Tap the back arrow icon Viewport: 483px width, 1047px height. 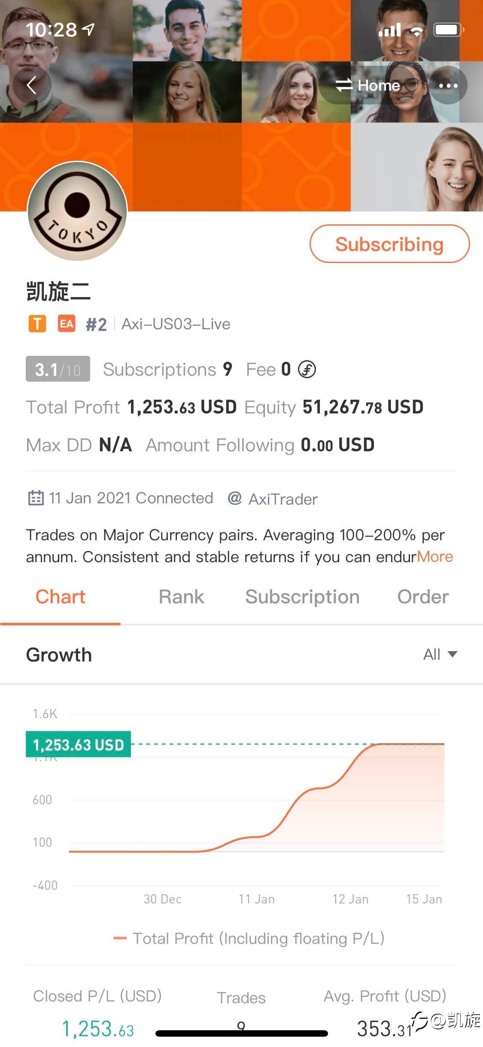pos(32,85)
